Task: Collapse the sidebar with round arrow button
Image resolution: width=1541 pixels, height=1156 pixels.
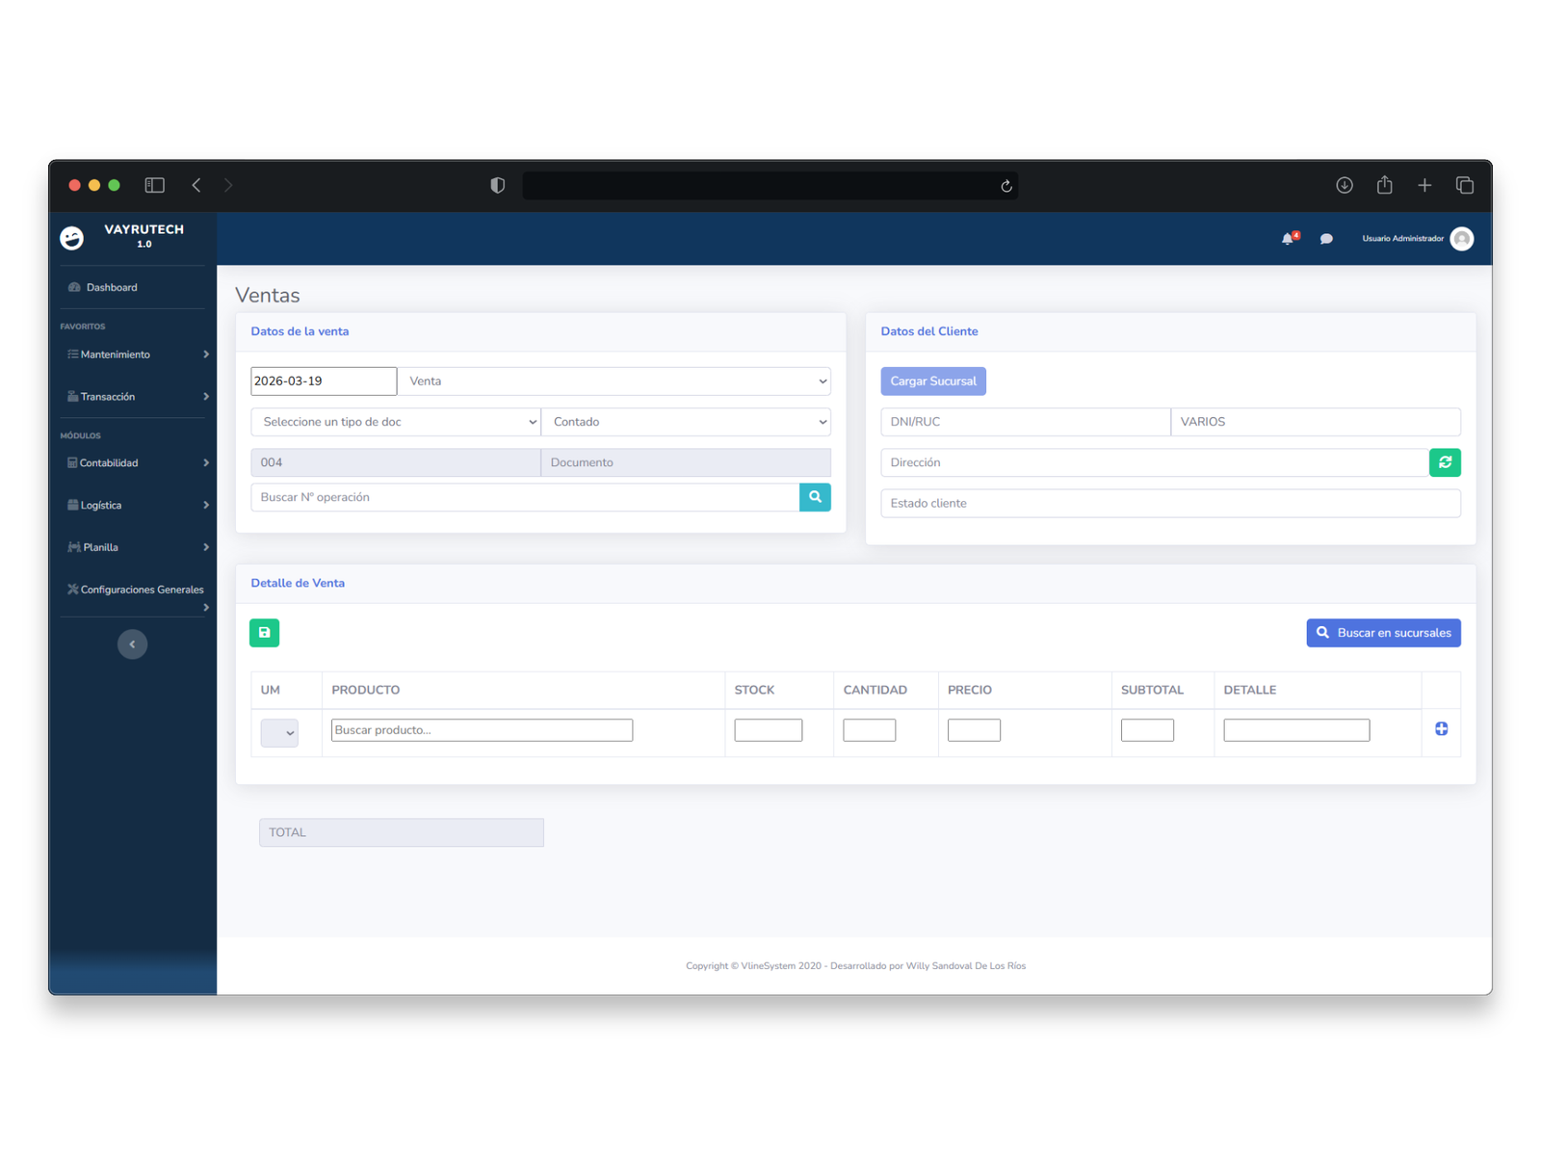Action: point(133,644)
